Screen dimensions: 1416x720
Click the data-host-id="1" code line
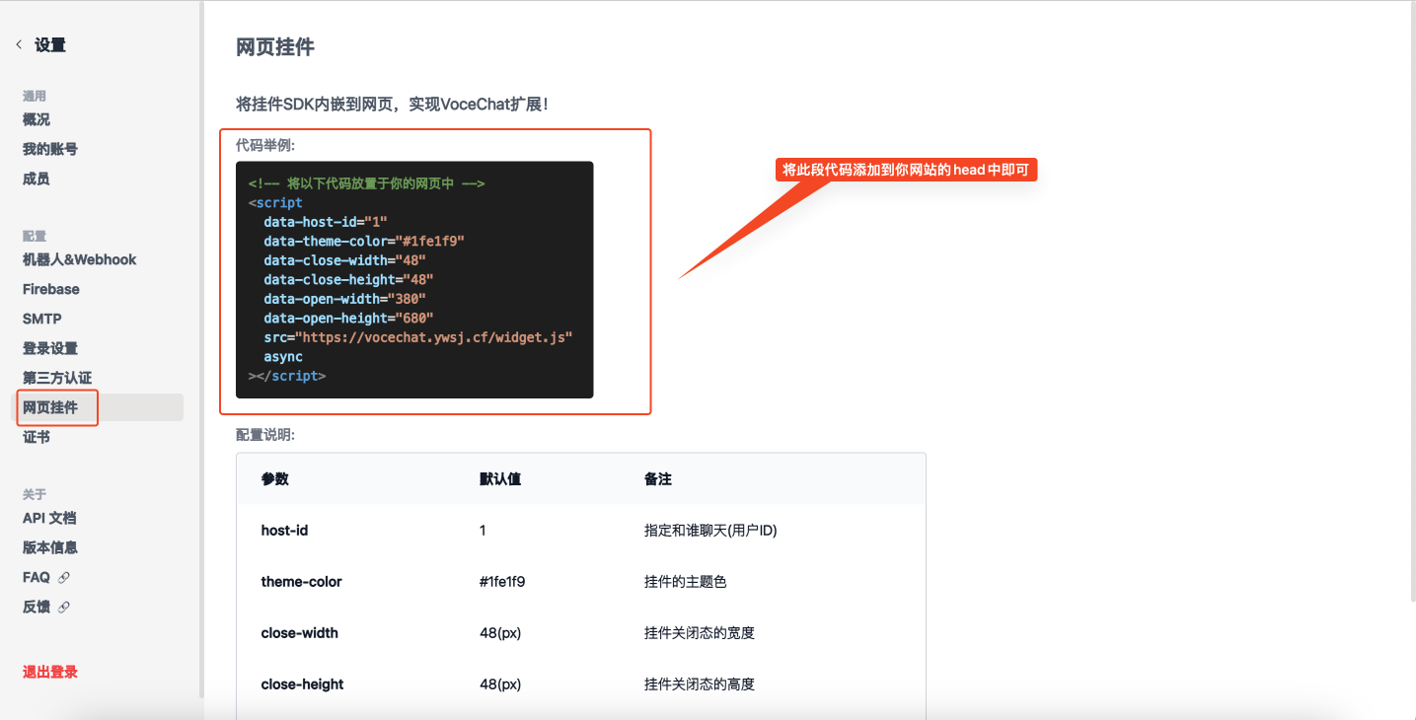click(x=325, y=222)
